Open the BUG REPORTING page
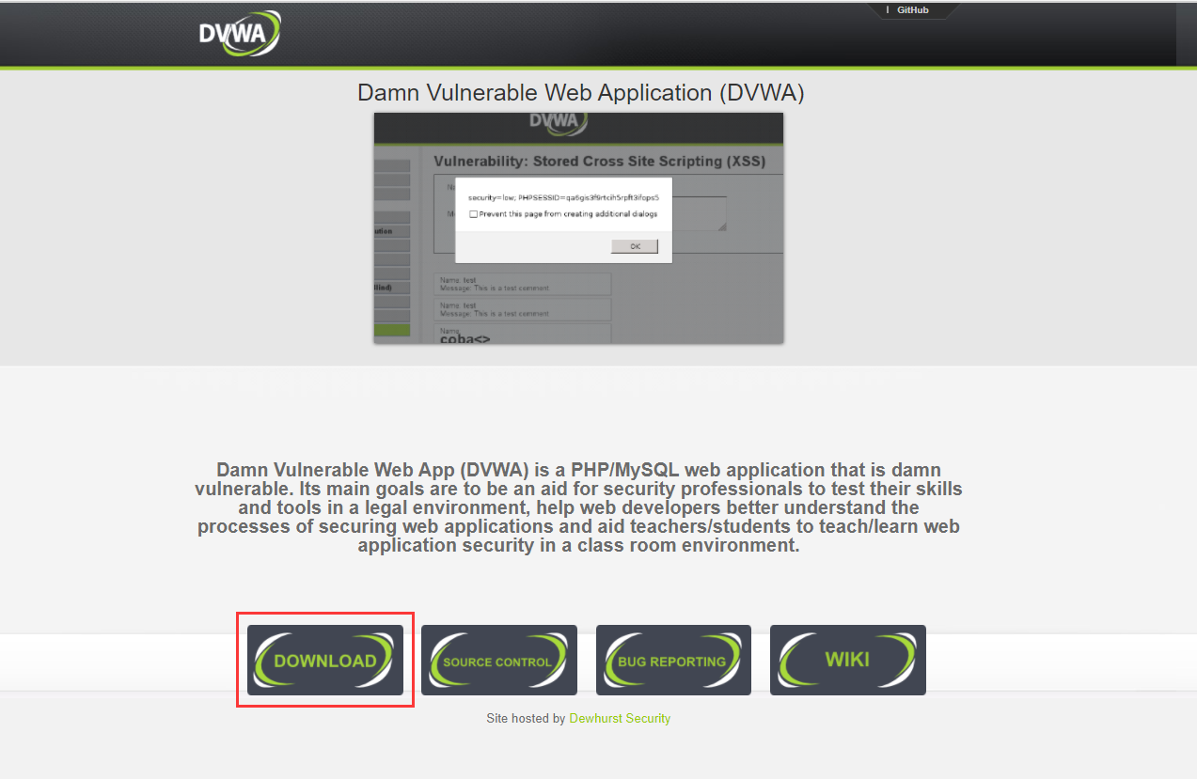 673,660
